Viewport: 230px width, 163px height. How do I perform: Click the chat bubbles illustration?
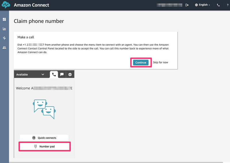coord(44,109)
